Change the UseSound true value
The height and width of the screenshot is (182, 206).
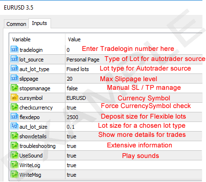point(72,156)
